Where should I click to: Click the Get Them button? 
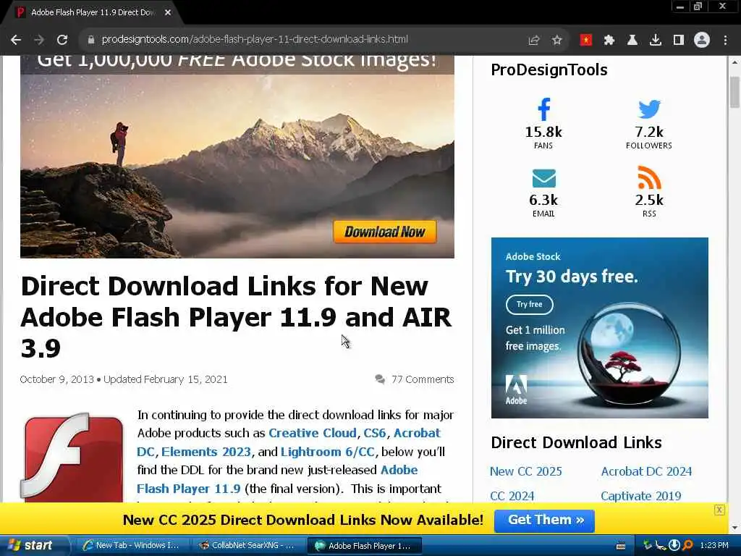point(544,521)
